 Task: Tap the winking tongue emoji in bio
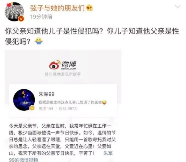tap(104, 102)
